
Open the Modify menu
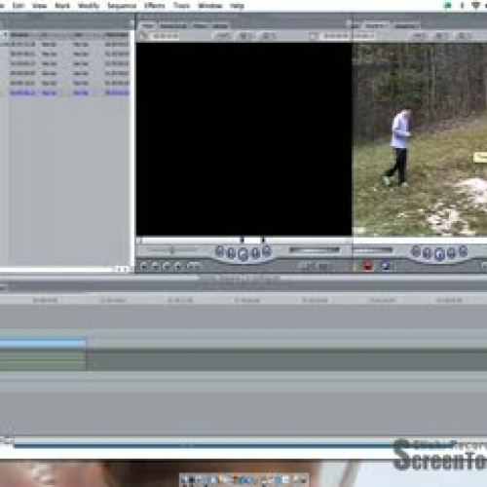[x=89, y=6]
